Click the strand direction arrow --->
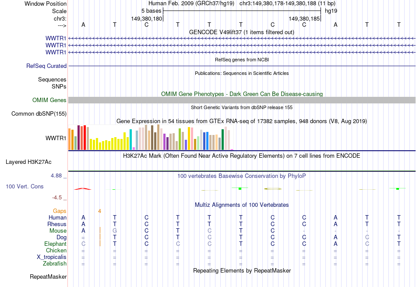Screen dimensions: 416x287 pos(62,25)
